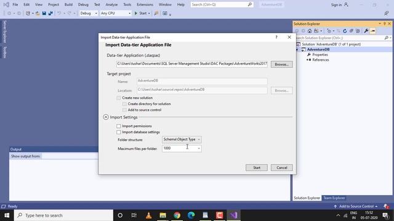Click the Redo toolbar icon
The image size is (394, 221).
click(70, 14)
